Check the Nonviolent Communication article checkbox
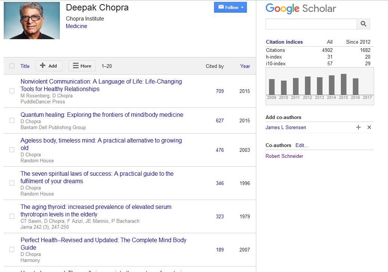The width and height of the screenshot is (388, 272). [12, 91]
